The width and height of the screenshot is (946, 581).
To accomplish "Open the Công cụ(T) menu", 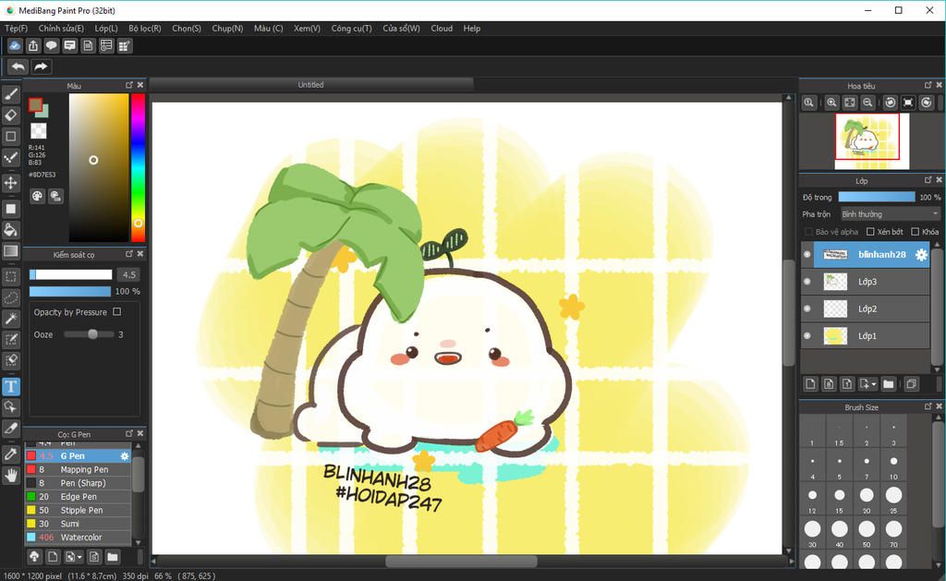I will coord(352,29).
